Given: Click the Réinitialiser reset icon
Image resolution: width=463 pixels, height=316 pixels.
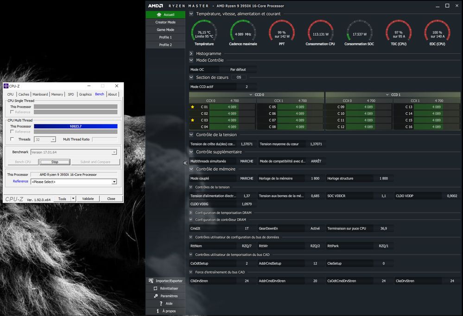Looking at the screenshot, I should coord(155,288).
